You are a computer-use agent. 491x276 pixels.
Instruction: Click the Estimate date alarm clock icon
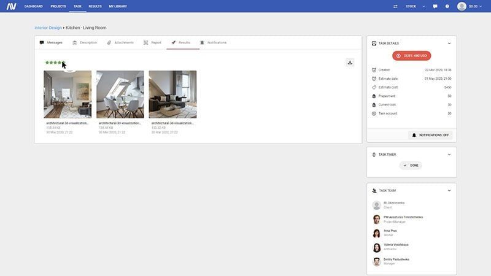pyautogui.click(x=374, y=79)
